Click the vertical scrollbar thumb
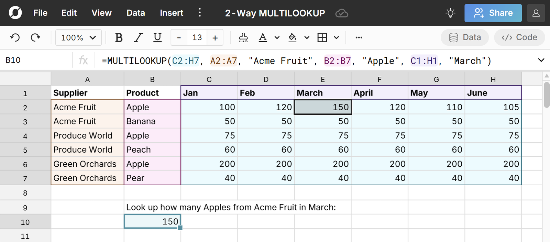 point(547,95)
